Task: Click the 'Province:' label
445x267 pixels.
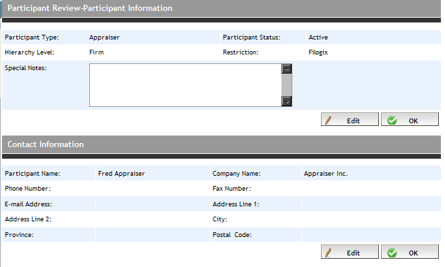Action: [19, 235]
